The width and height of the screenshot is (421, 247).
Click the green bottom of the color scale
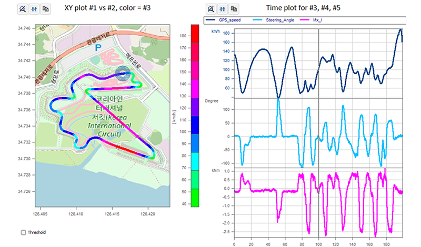pos(195,200)
